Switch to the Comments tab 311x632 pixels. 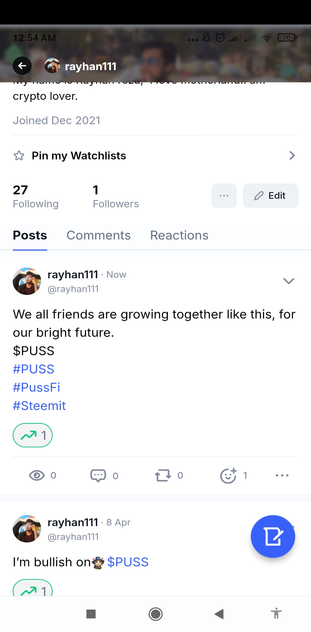[98, 235]
